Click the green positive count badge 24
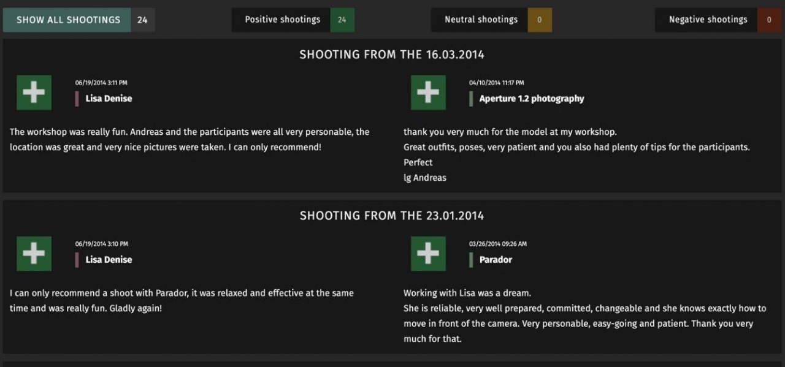 click(x=342, y=20)
